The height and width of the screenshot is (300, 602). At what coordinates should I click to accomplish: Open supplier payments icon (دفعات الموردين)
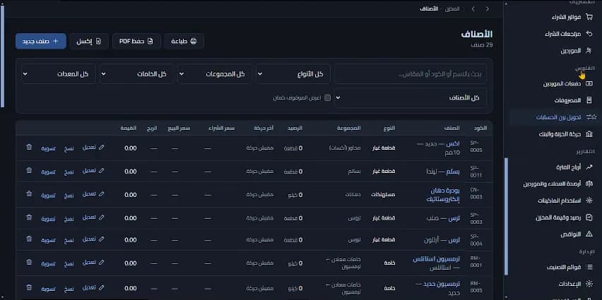589,83
